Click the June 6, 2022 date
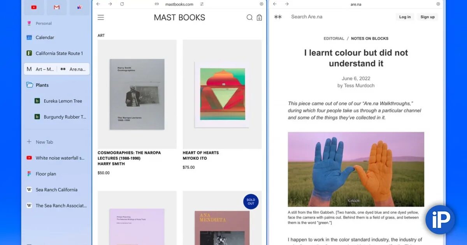The width and height of the screenshot is (467, 245). tap(356, 78)
